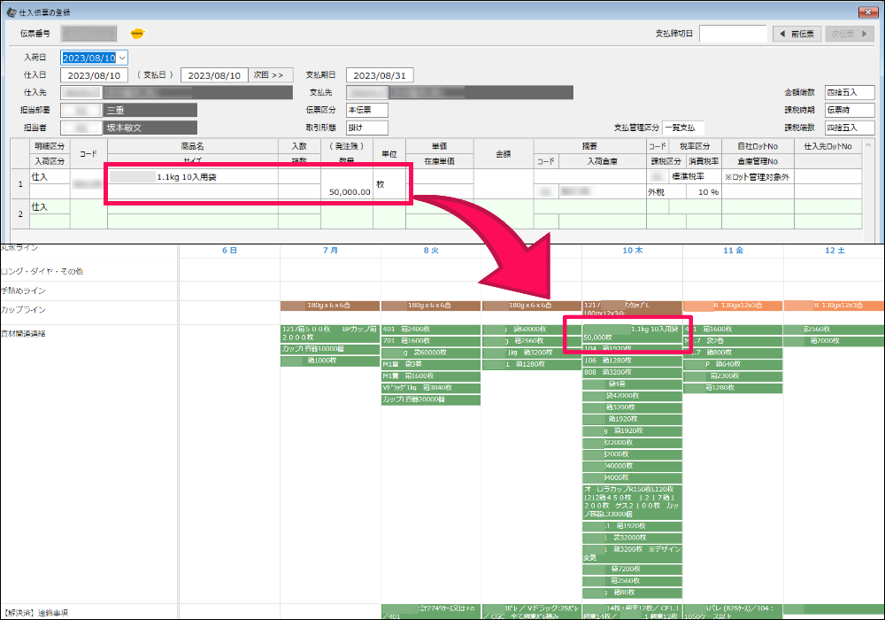Click the window icon in title bar
This screenshot has height=620, width=885.
tap(11, 12)
